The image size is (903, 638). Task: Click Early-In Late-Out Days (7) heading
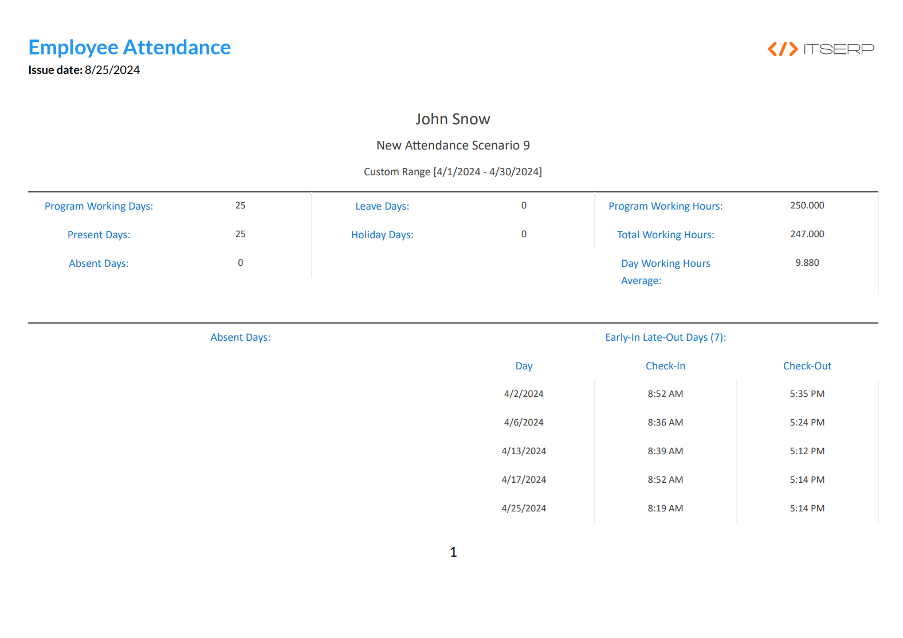pos(666,337)
